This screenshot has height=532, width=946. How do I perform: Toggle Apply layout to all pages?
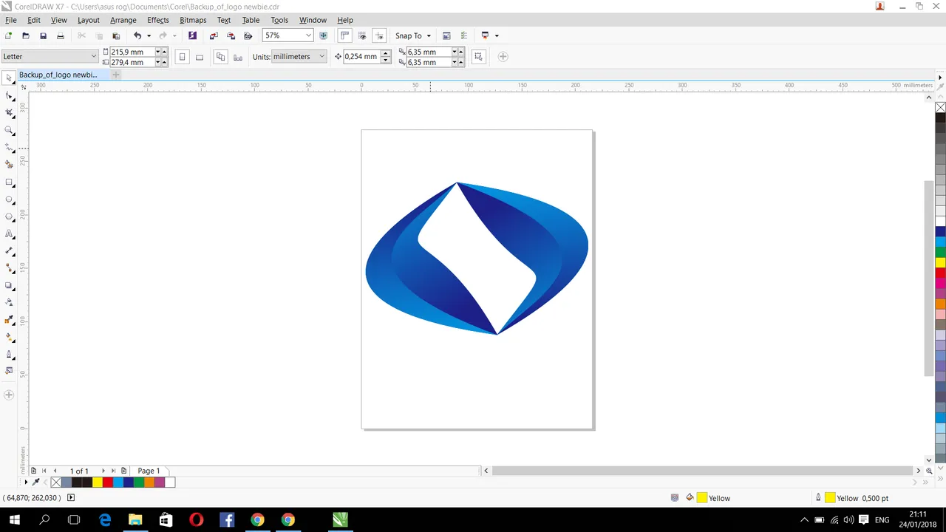220,57
